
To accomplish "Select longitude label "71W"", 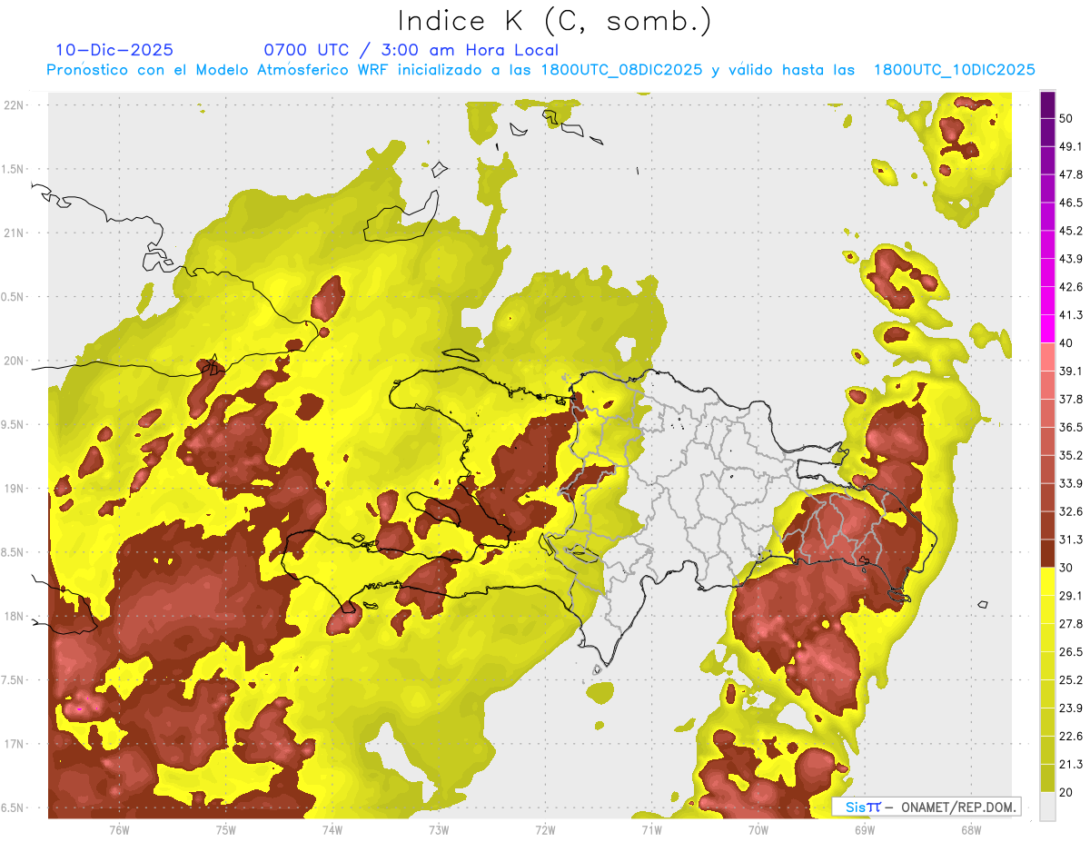I will 651,830.
